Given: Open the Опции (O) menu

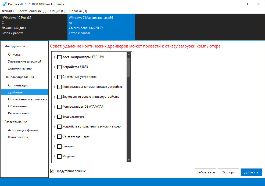Looking at the screenshot, I should 58,11.
